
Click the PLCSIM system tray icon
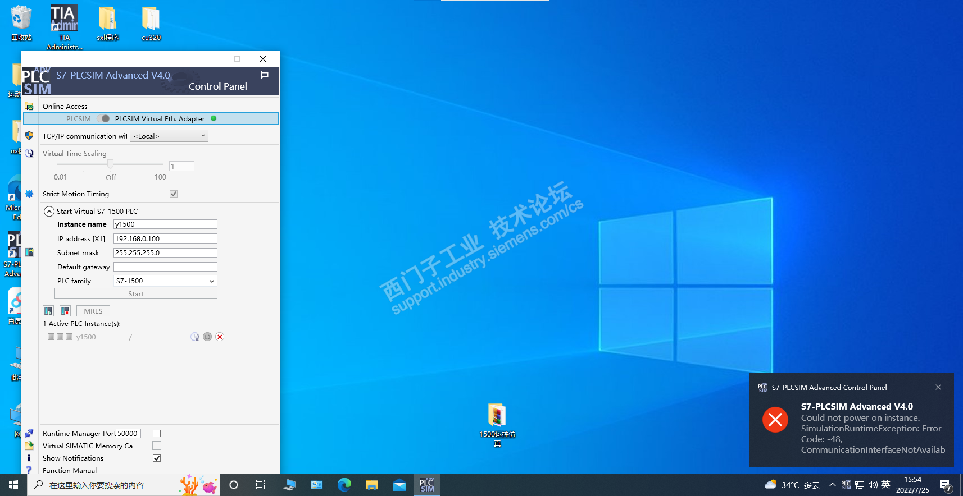pos(846,485)
